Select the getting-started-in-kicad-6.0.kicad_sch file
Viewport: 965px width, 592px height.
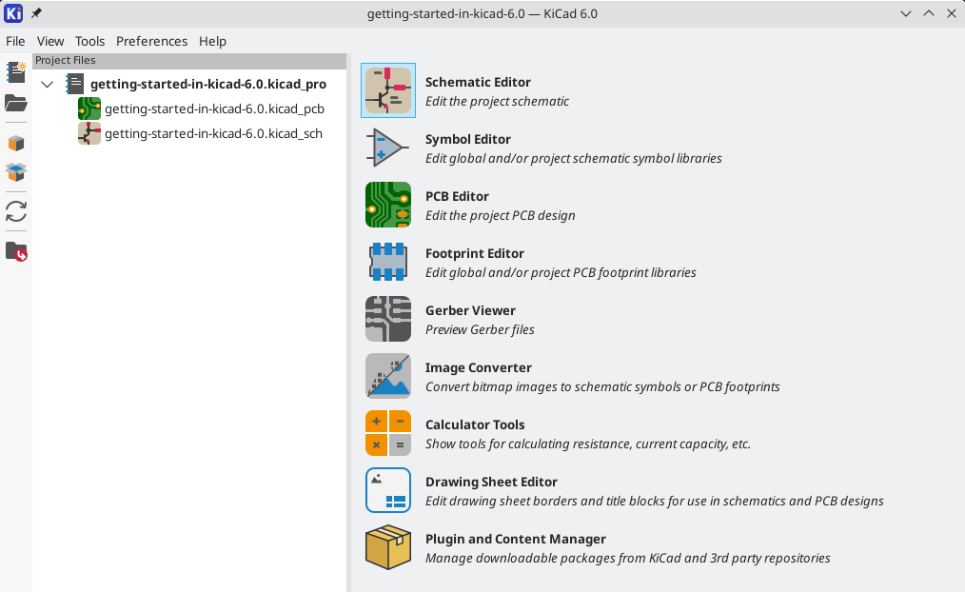pos(213,134)
